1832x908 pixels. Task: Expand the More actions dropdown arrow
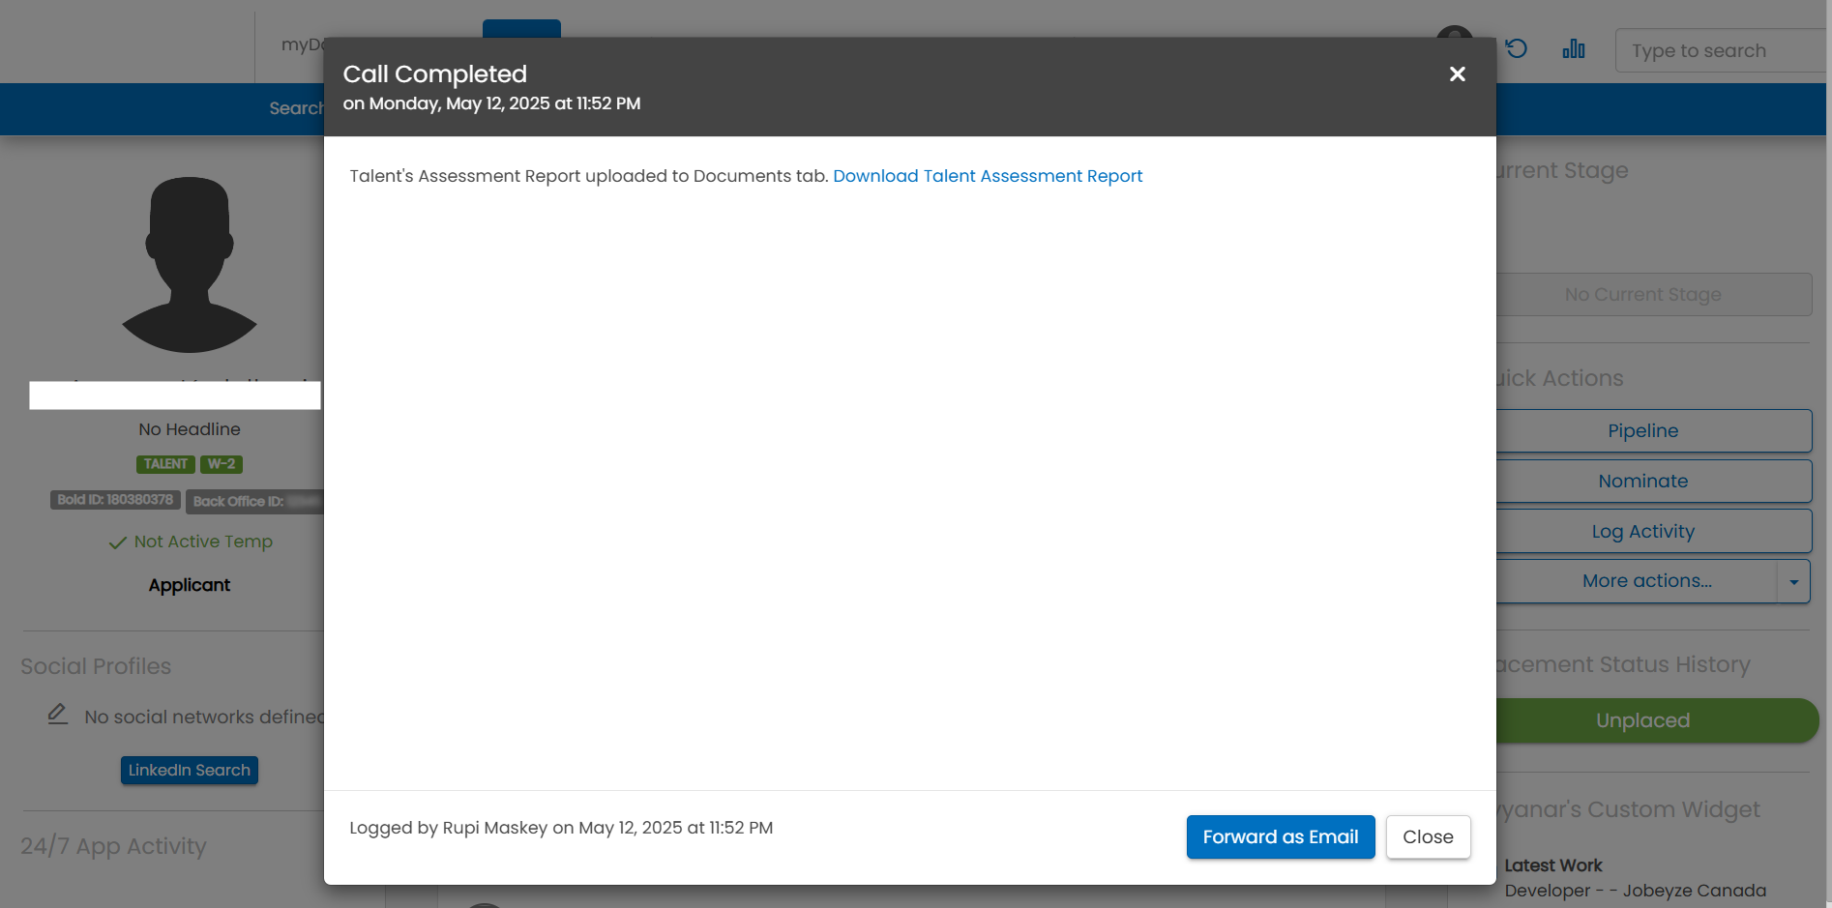[1793, 581]
